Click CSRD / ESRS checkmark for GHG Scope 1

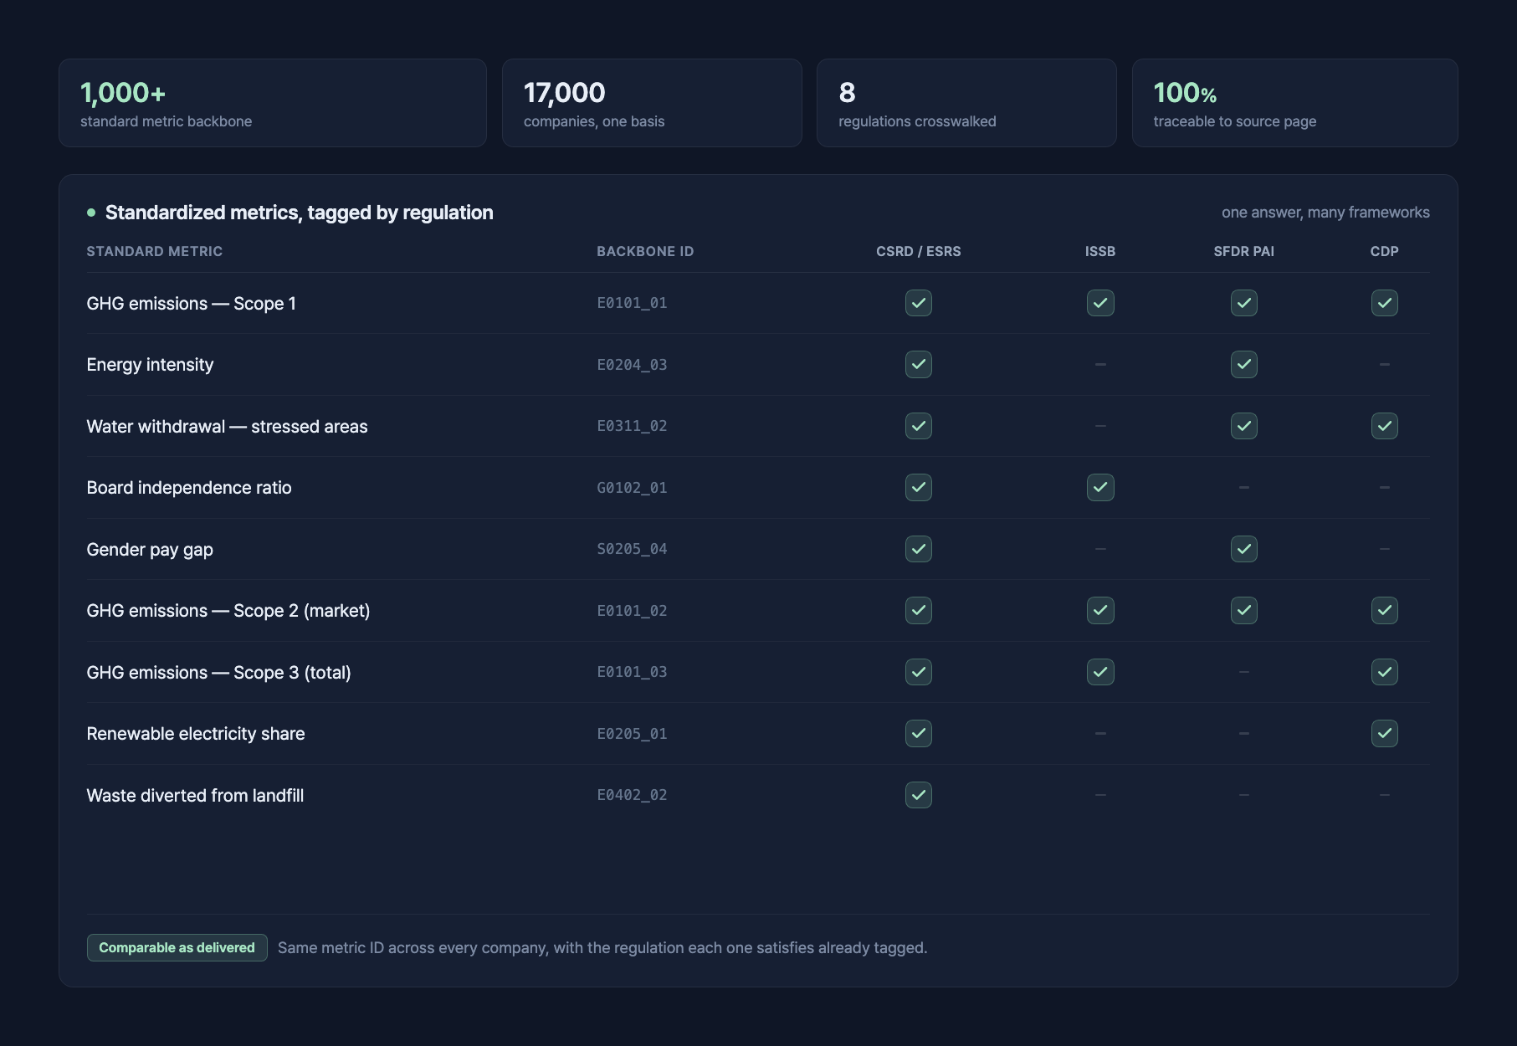coord(919,303)
